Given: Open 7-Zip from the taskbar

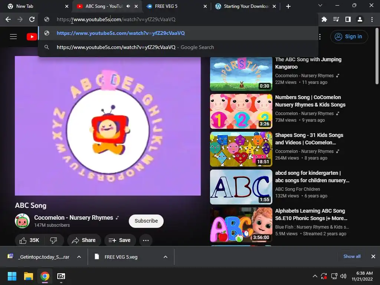Looking at the screenshot, I should pos(61,276).
